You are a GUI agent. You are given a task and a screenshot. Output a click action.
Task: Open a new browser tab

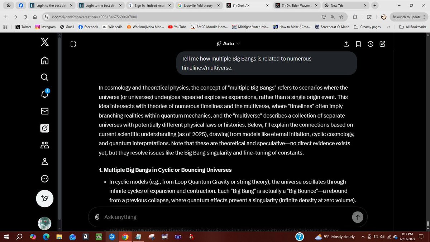click(374, 5)
